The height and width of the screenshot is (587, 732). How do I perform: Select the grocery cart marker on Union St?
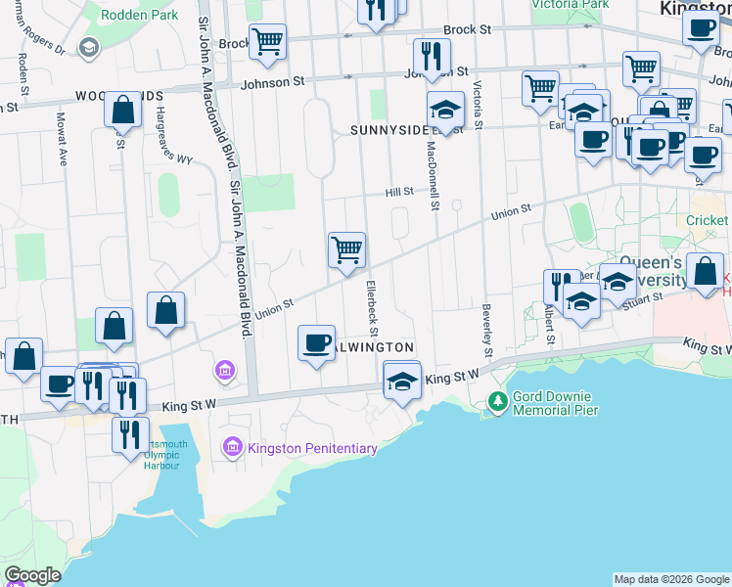pos(346,253)
